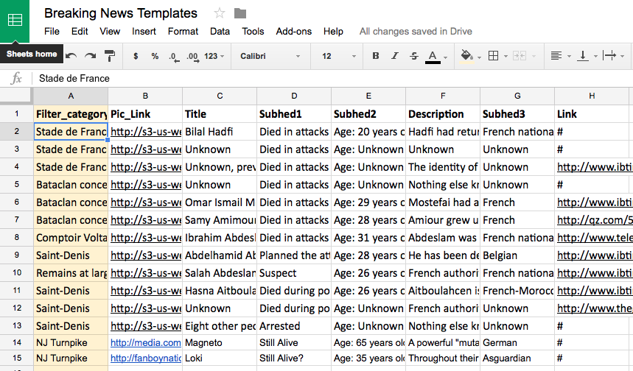Screen dimensions: 633x371
Task: Select the Asguardian cell
Action: click(517, 358)
